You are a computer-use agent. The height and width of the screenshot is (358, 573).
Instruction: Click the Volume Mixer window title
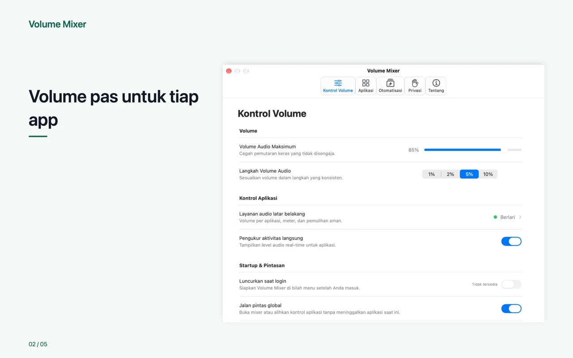coord(383,71)
